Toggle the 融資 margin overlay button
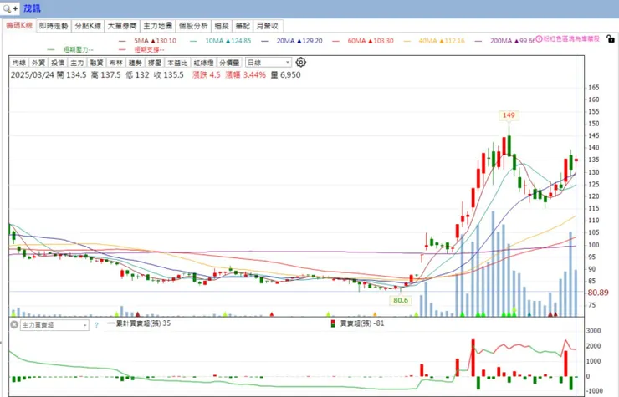Viewport: 619px width, 397px height. [x=96, y=63]
